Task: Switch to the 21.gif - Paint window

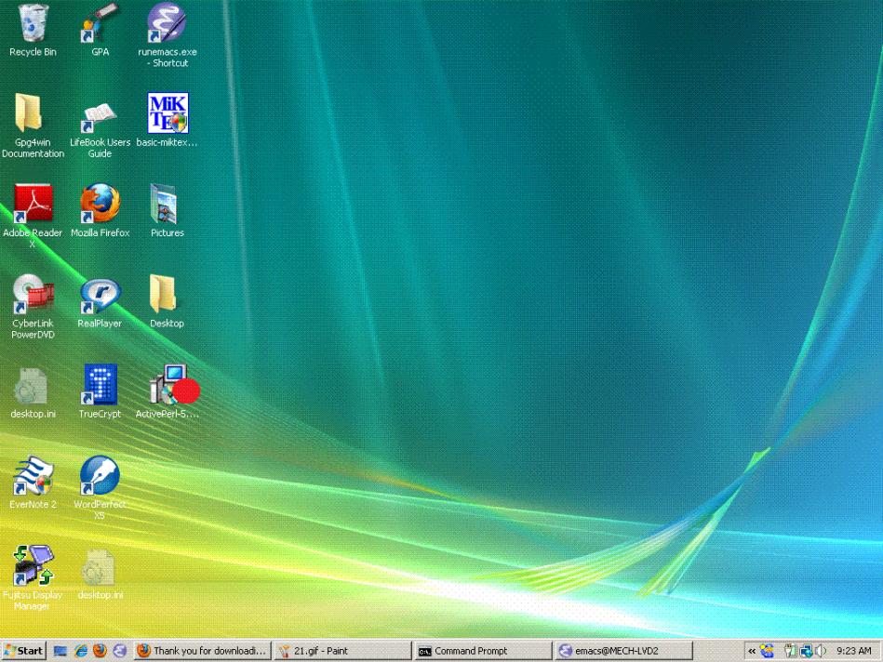Action: tap(343, 651)
